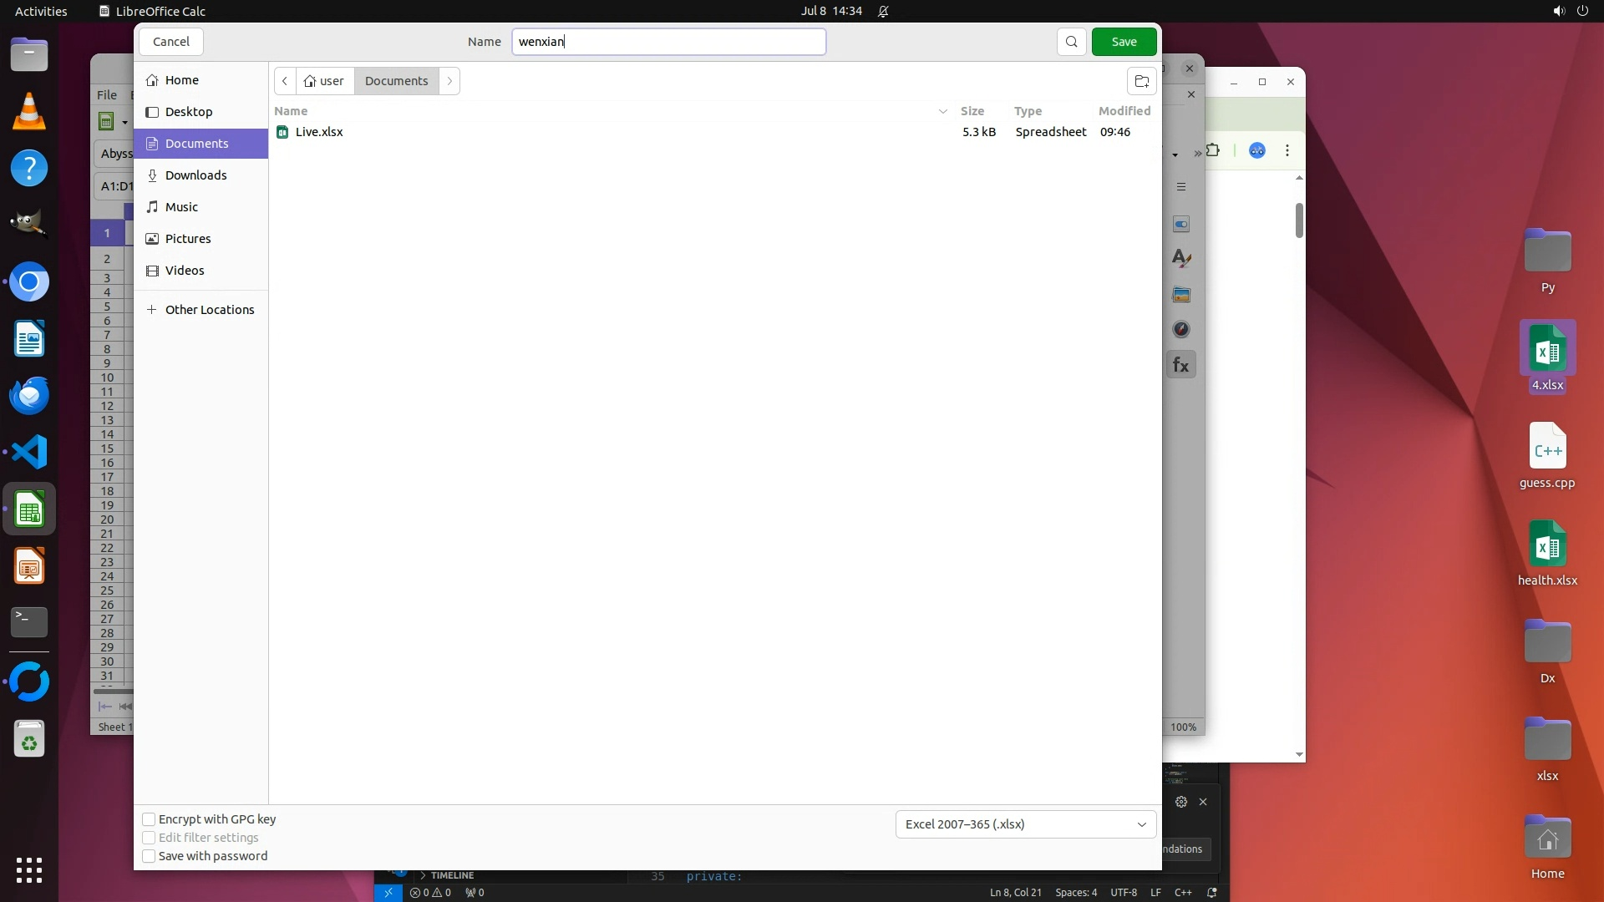Click the Cancel button
1604x902 pixels.
(x=171, y=42)
